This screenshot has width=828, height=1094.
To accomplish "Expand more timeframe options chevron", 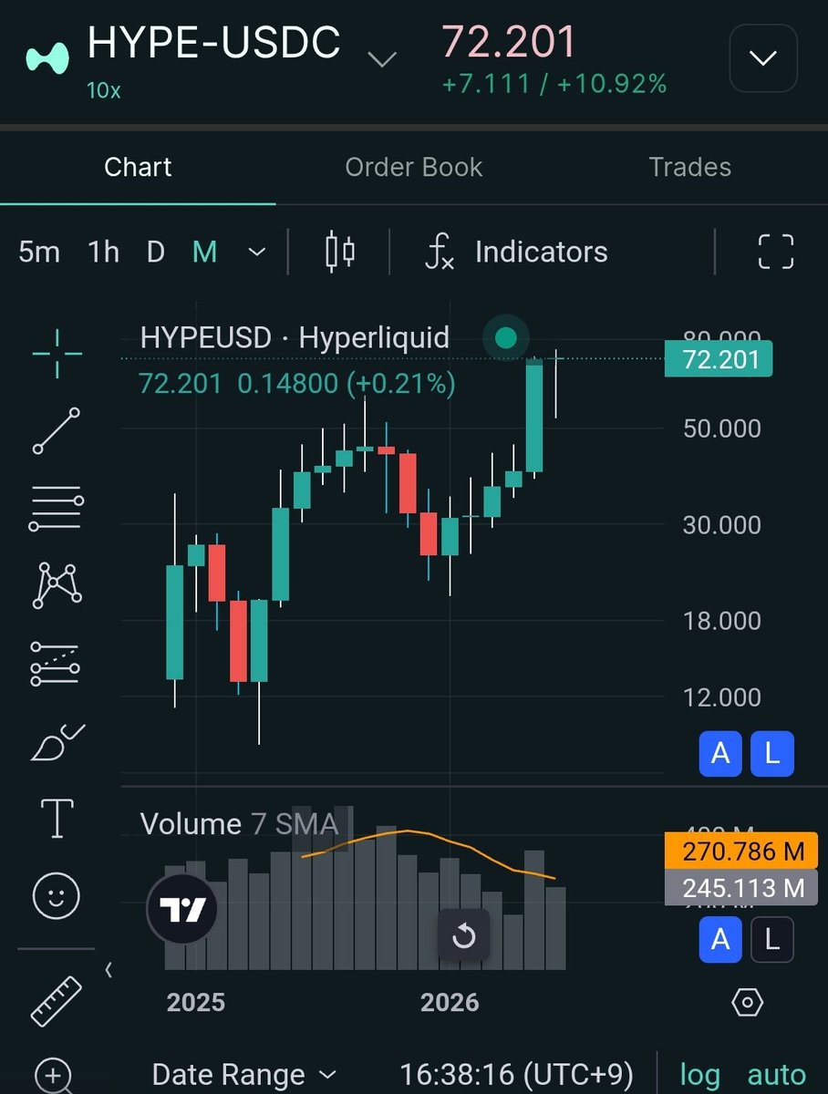I will click(x=258, y=252).
